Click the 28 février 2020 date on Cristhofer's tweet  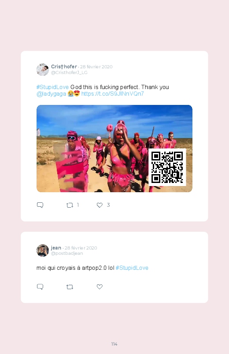pos(96,67)
